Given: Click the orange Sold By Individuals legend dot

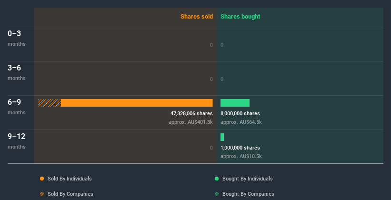Looking at the screenshot, I should pyautogui.click(x=42, y=179).
